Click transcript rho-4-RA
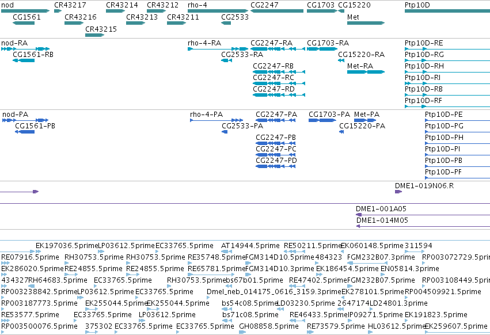490x335 pixels. coord(218,49)
